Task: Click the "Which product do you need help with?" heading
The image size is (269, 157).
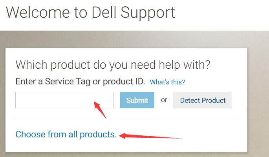Action: pyautogui.click(x=113, y=65)
